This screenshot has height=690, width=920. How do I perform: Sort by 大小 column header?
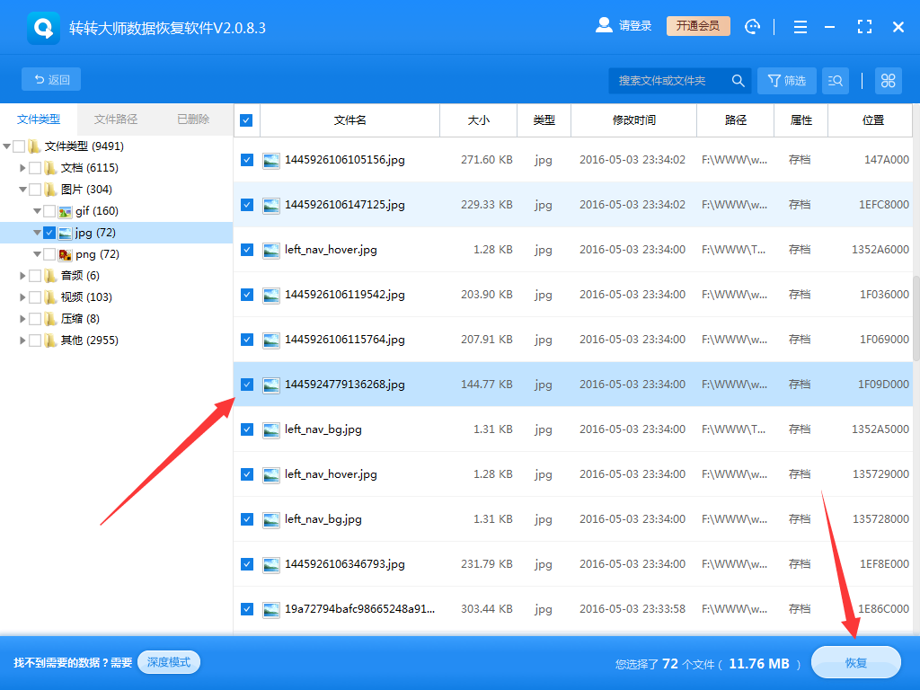[478, 120]
